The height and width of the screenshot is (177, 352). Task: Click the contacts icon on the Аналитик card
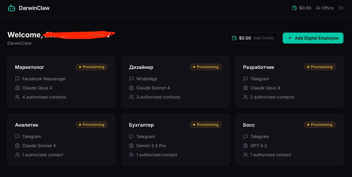pos(17,155)
